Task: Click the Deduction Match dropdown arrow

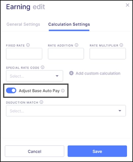Action: click(x=120, y=111)
